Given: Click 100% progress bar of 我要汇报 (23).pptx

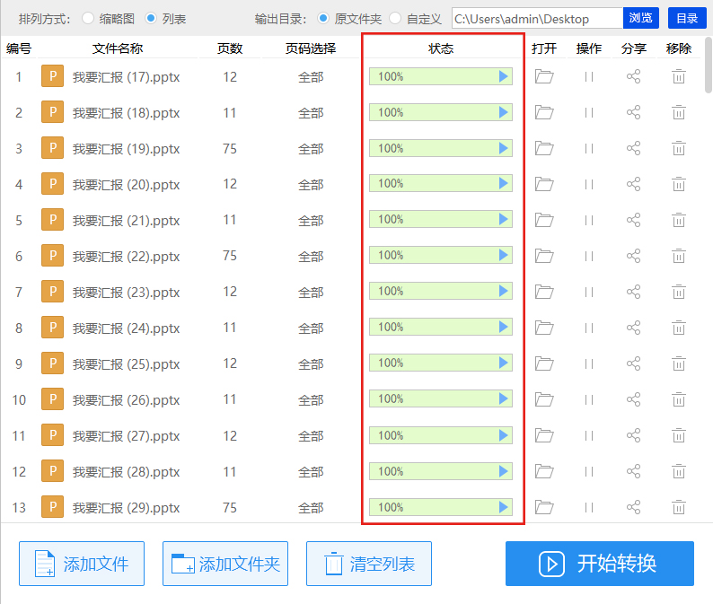Looking at the screenshot, I should (440, 291).
